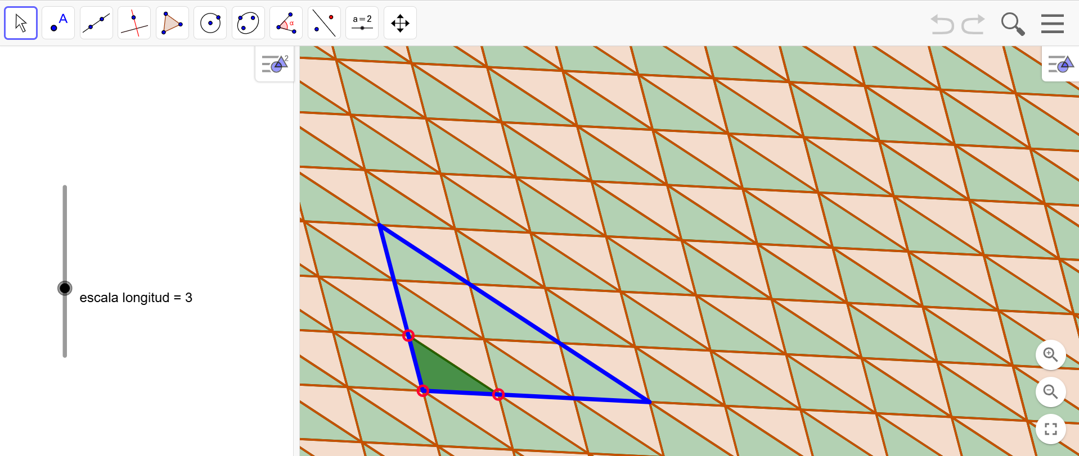Viewport: 1079px width, 456px height.
Task: Select the Move Graphics View tool
Action: click(x=400, y=23)
